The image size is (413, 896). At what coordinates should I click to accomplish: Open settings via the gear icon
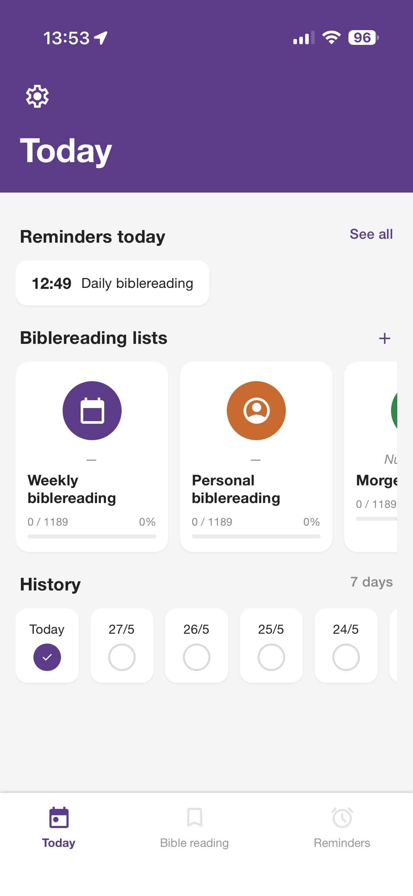pyautogui.click(x=37, y=96)
